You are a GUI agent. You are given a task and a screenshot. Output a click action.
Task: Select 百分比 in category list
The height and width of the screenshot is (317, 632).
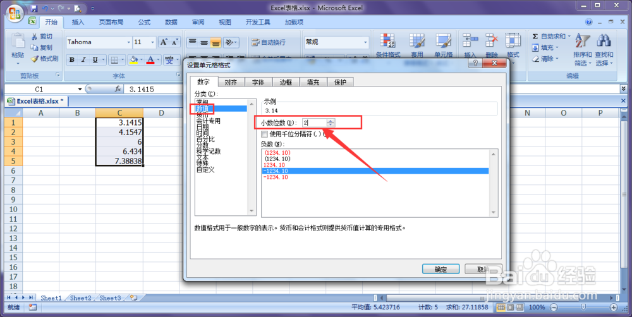(205, 139)
